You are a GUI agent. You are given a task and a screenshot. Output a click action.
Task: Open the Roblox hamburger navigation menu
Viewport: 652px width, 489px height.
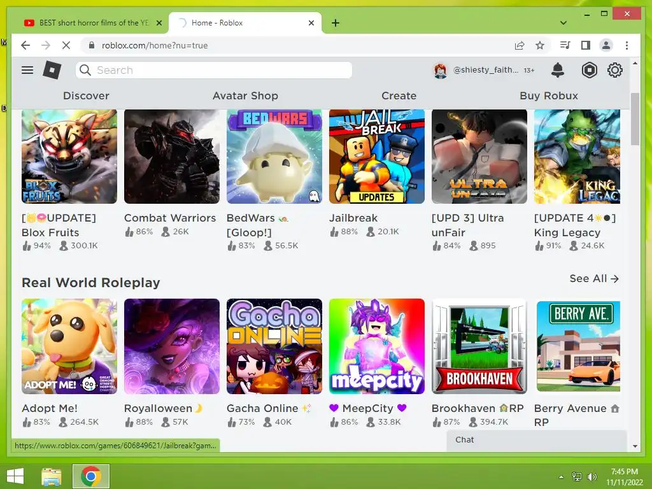click(27, 70)
